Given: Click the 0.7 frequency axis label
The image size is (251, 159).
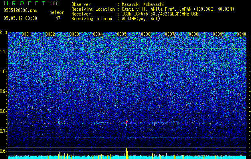Looking at the screenshot, I should pos(4,131).
